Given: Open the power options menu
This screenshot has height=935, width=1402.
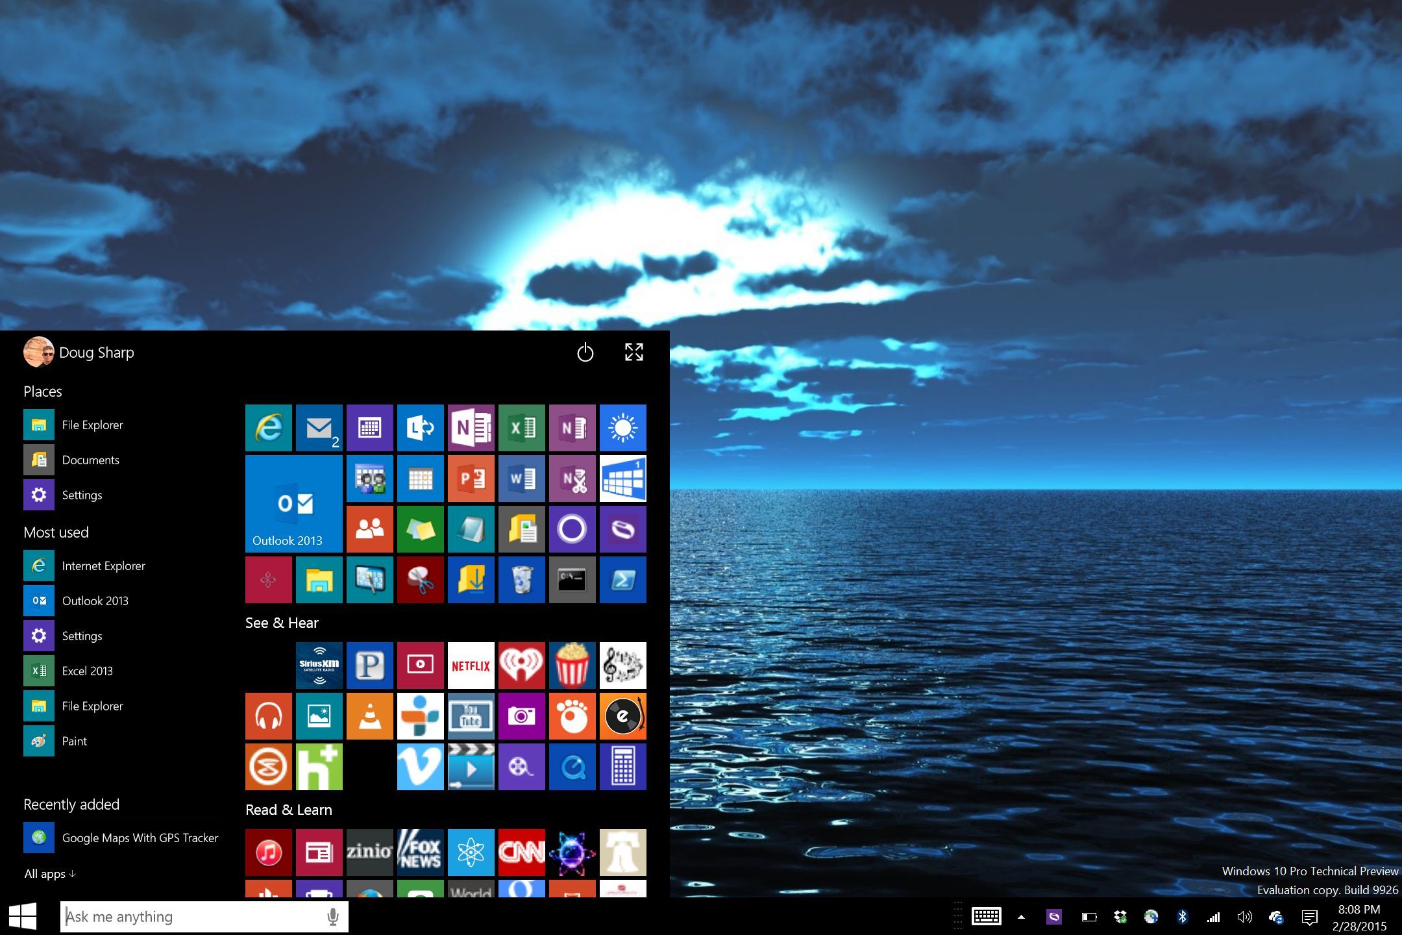Looking at the screenshot, I should tap(585, 353).
